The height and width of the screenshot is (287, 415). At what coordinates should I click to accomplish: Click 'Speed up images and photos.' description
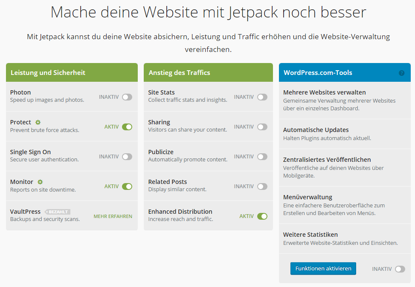47,100
